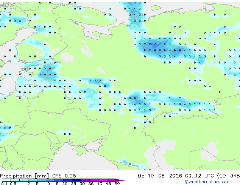
Task: Select the 2–5 mm legend color swatch
Action: coord(33,180)
